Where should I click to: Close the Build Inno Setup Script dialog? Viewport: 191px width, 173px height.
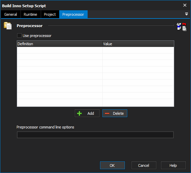pos(185,5)
